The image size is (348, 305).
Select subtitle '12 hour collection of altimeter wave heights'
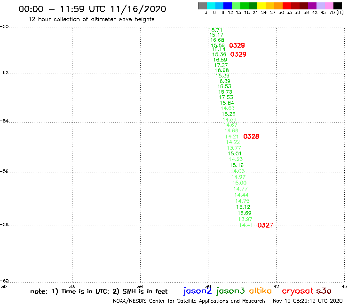point(91,19)
